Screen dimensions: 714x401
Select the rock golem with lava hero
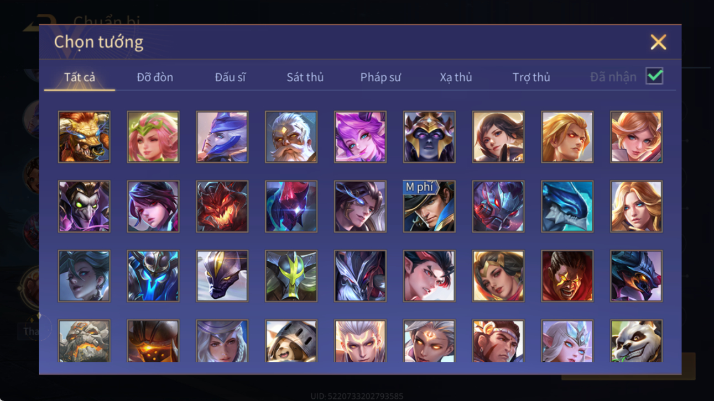pyautogui.click(x=84, y=341)
